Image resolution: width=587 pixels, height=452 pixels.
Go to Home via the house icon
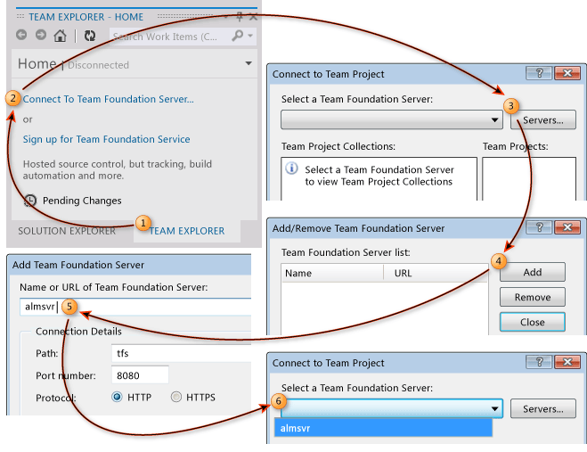tap(60, 36)
